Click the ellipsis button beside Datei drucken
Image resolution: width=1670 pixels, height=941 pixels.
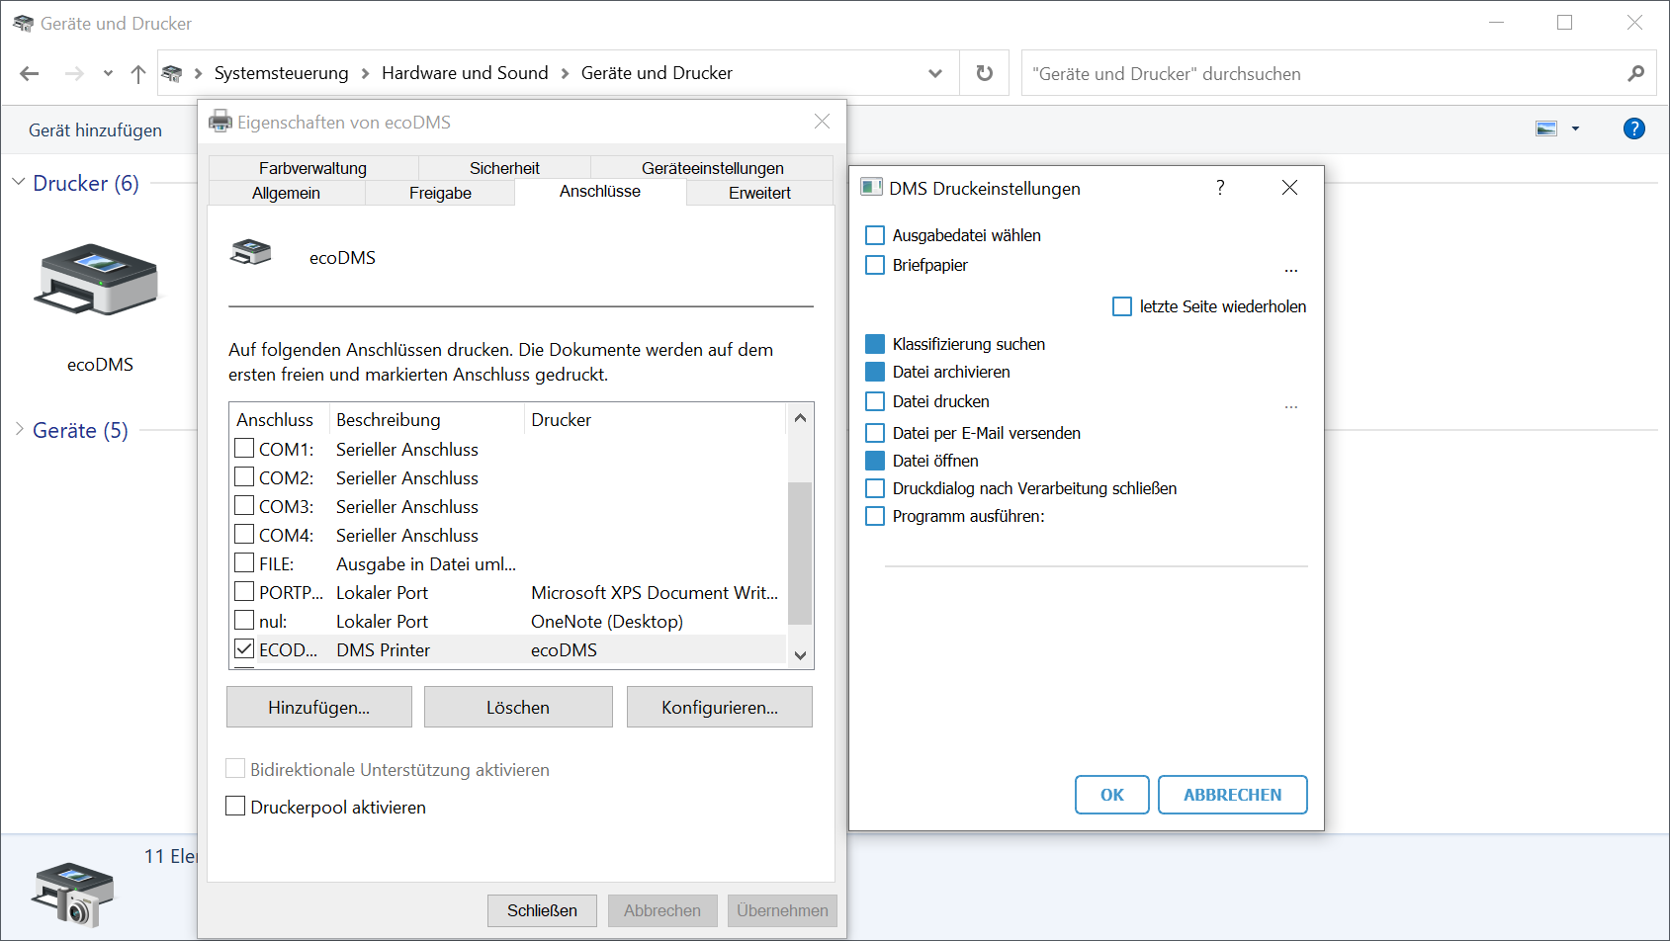pyautogui.click(x=1291, y=404)
